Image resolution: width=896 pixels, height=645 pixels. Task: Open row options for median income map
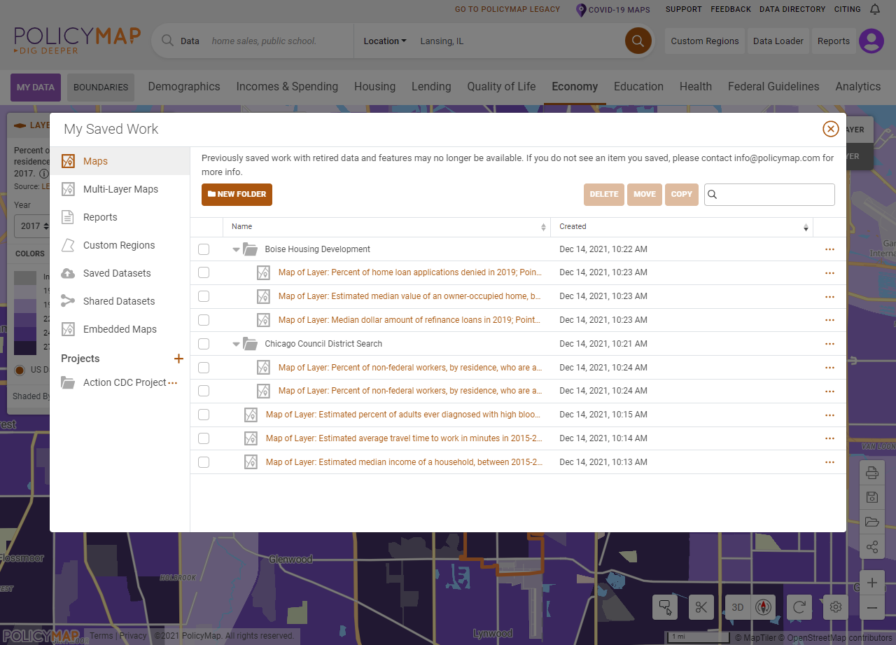pyautogui.click(x=829, y=462)
